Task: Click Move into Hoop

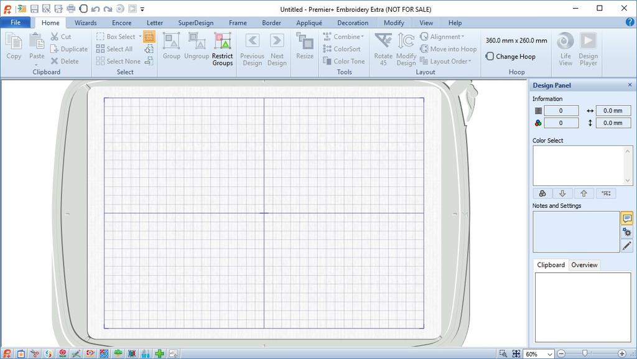Action: point(448,49)
